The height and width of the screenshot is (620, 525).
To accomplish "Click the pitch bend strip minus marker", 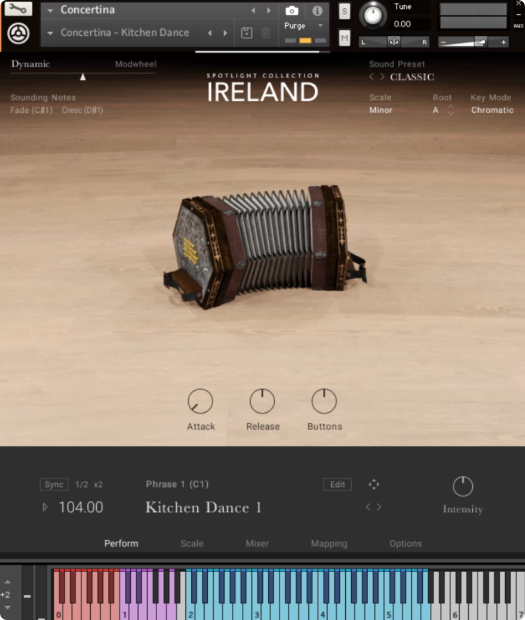I will (x=27, y=596).
